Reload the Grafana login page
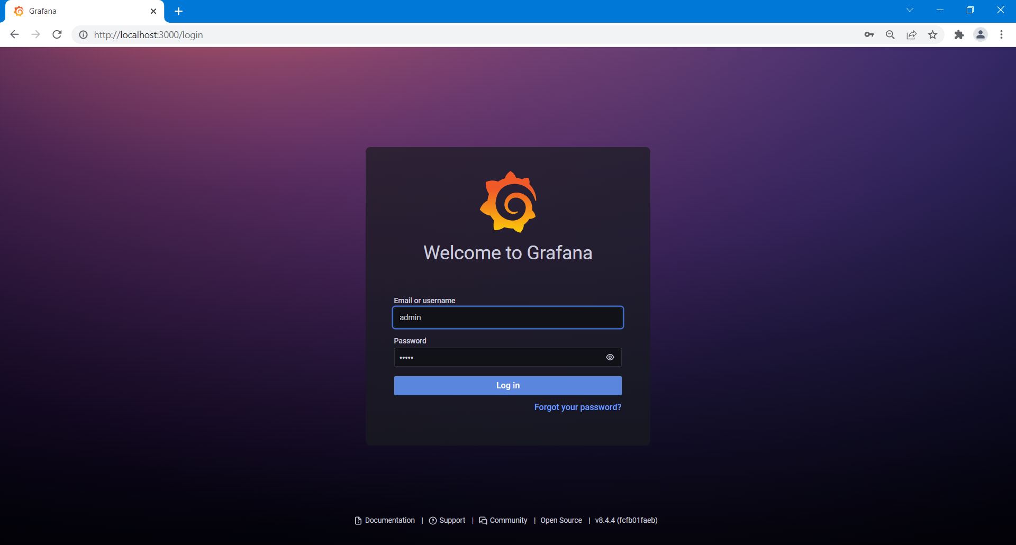The height and width of the screenshot is (545, 1016). (57, 35)
